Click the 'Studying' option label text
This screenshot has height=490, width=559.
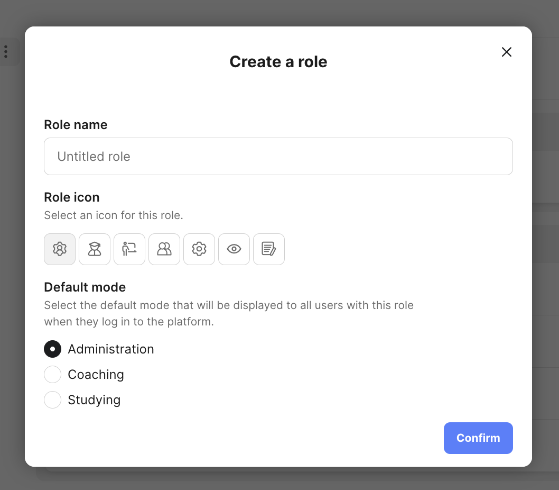(94, 400)
